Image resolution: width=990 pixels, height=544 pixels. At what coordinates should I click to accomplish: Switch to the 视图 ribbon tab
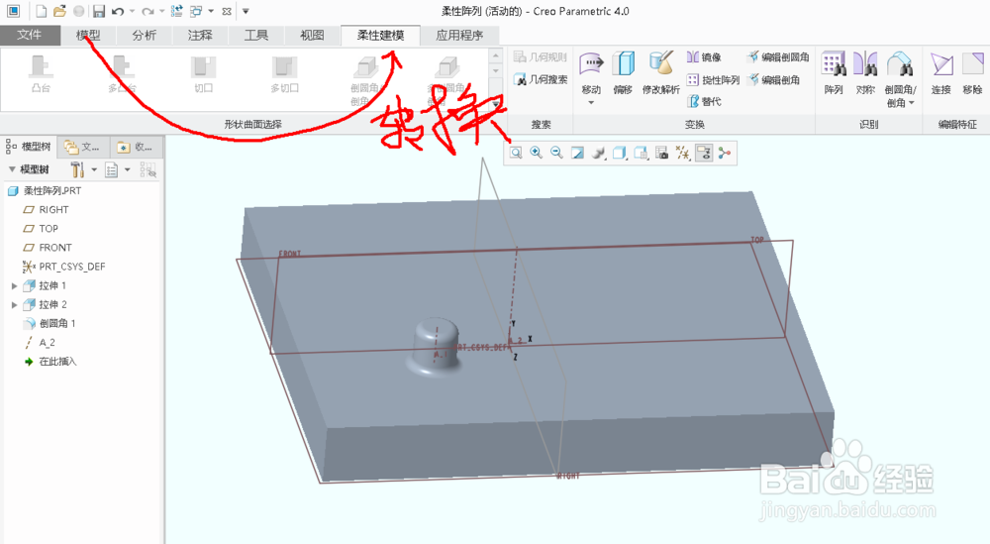312,35
